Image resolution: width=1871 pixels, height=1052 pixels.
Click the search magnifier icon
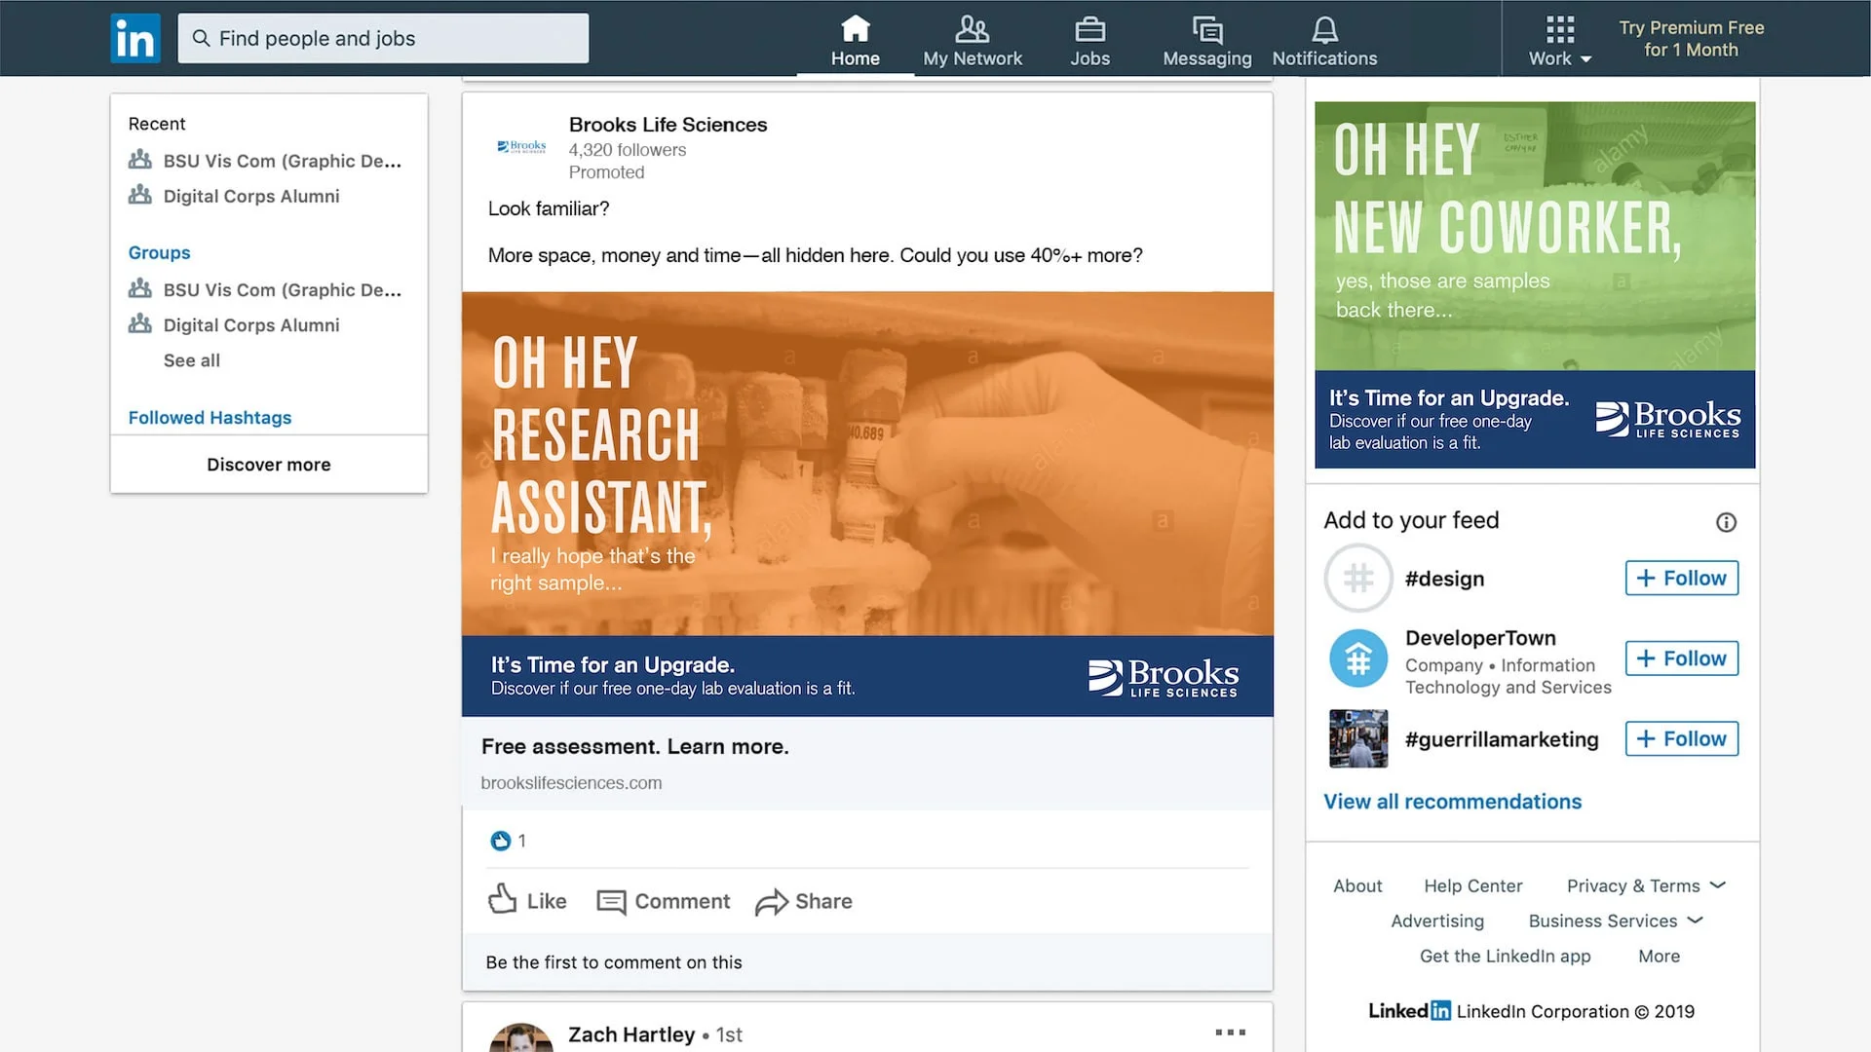click(x=201, y=38)
